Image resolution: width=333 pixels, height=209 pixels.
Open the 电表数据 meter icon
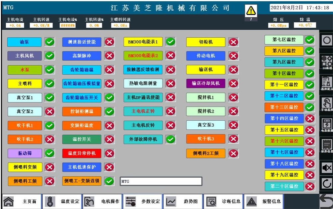(x=327, y=126)
